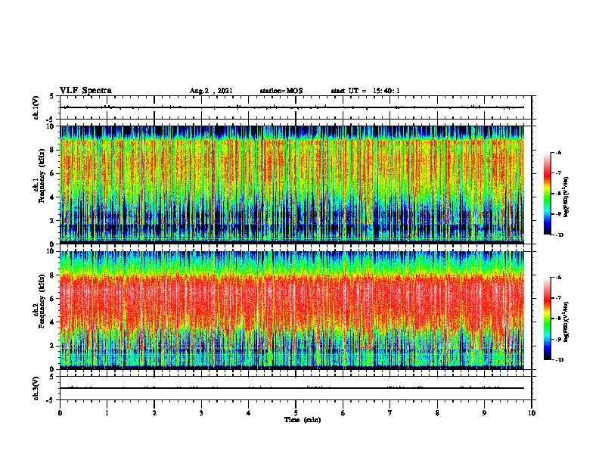Click the ch.1 spectrogram color bar
599x463 pixels.
coord(547,194)
